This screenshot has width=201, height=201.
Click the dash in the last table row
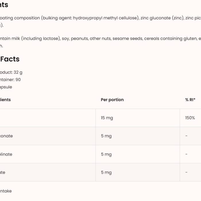tap(186, 172)
